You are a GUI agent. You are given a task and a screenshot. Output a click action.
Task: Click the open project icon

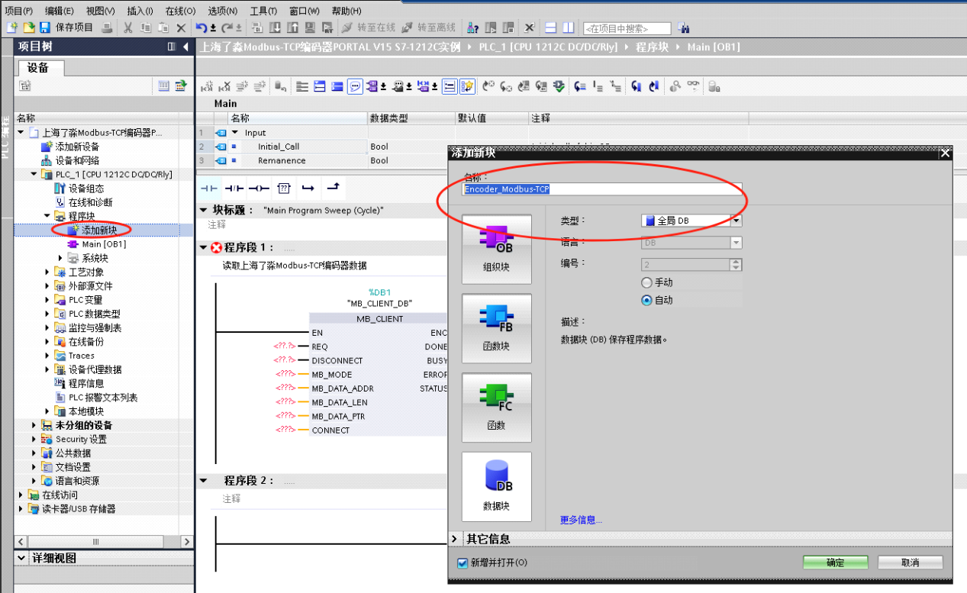[28, 27]
